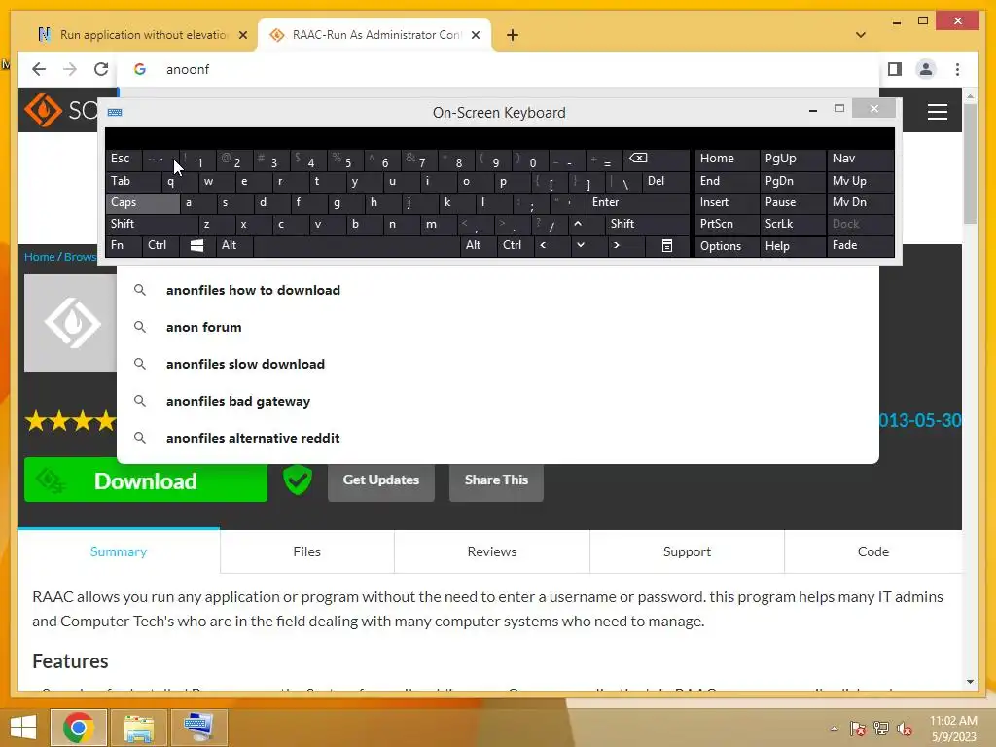Tap the Help key on keyboard

792,246
